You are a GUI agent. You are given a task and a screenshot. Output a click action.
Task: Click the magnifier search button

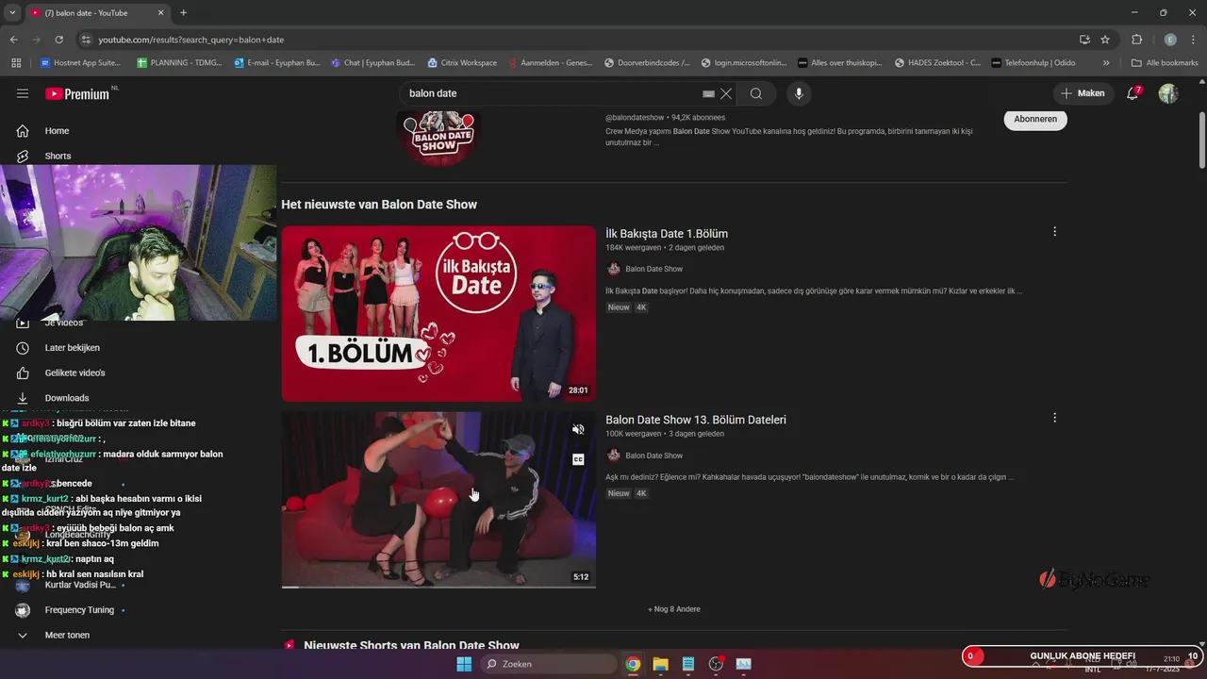pos(756,93)
